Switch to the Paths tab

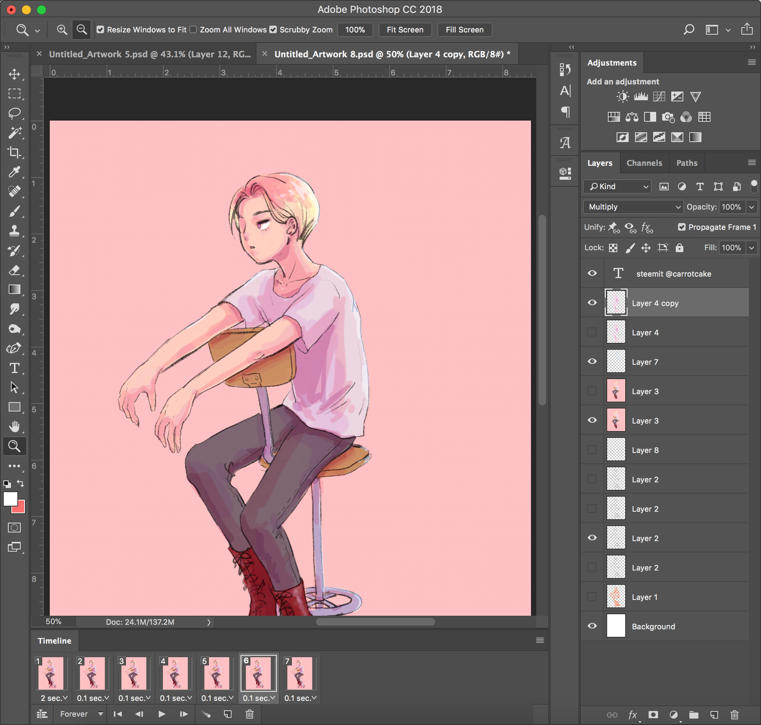point(687,163)
